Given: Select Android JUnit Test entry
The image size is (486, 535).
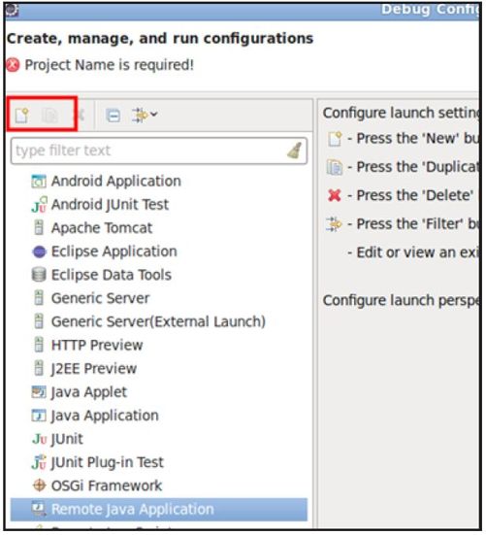Looking at the screenshot, I should 110,205.
